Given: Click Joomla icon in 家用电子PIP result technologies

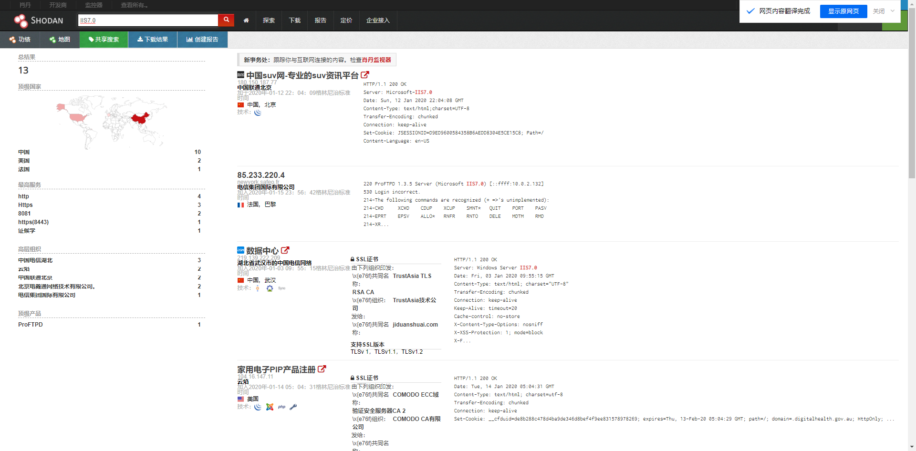Looking at the screenshot, I should 270,407.
